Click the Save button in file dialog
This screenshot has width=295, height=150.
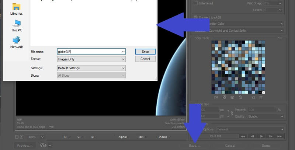(x=145, y=52)
